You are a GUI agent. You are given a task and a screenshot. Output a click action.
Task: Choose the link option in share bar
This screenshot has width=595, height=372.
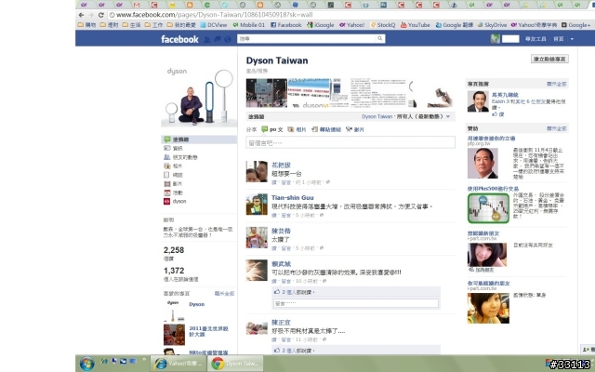326,129
